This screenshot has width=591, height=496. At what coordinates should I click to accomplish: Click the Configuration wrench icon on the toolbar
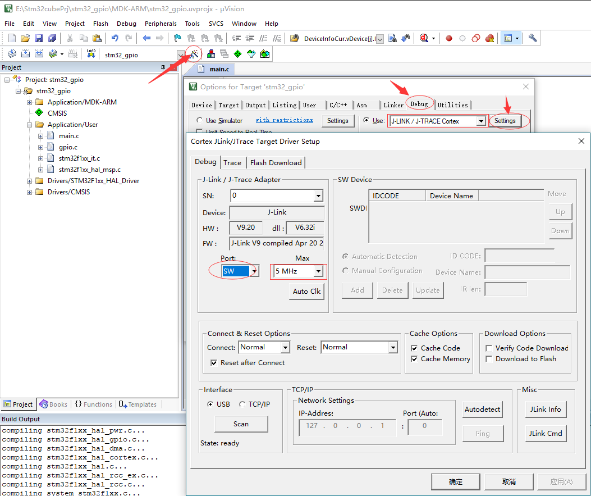[x=532, y=38]
